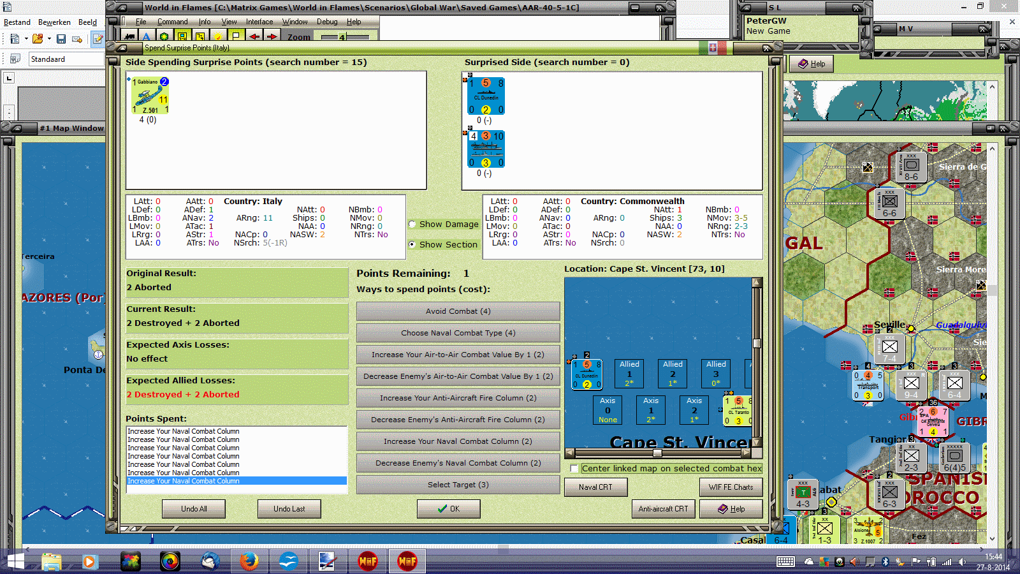Select the Gabbiano Italian unit counter
The height and width of the screenshot is (574, 1020).
coord(150,96)
